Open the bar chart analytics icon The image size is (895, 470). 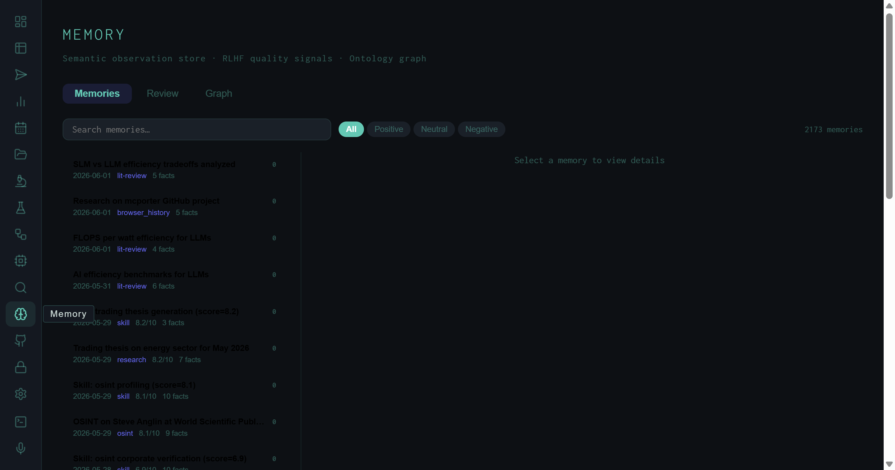(21, 101)
